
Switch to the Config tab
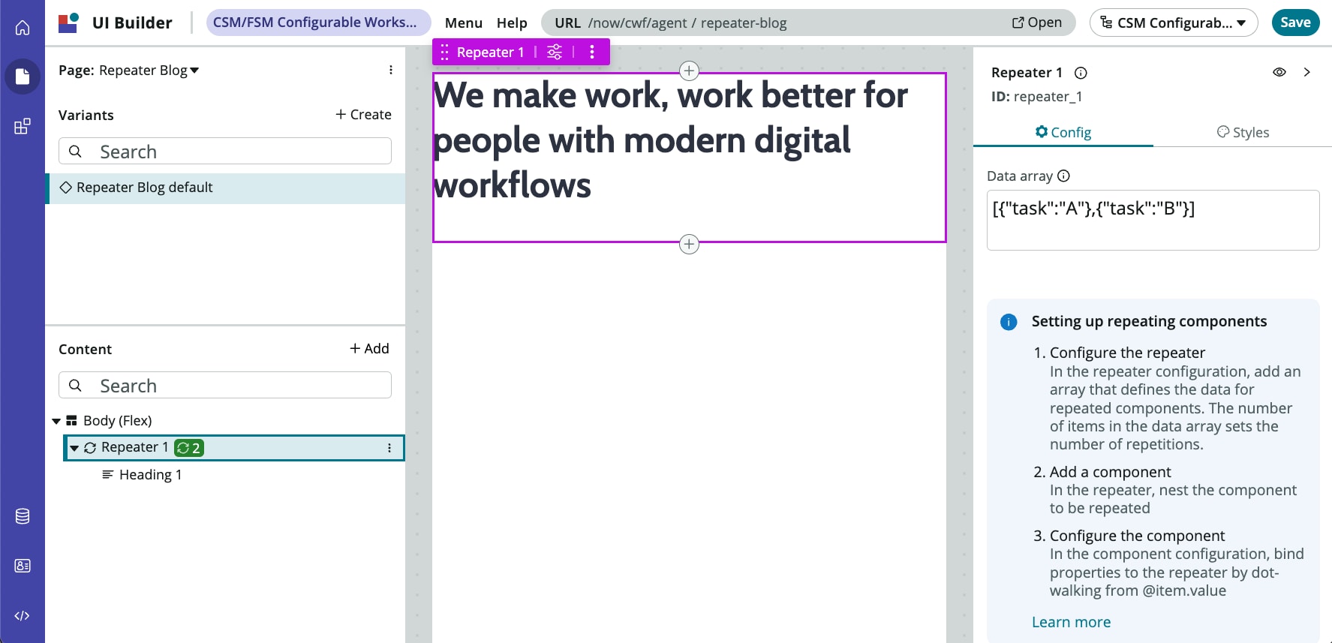click(x=1063, y=132)
